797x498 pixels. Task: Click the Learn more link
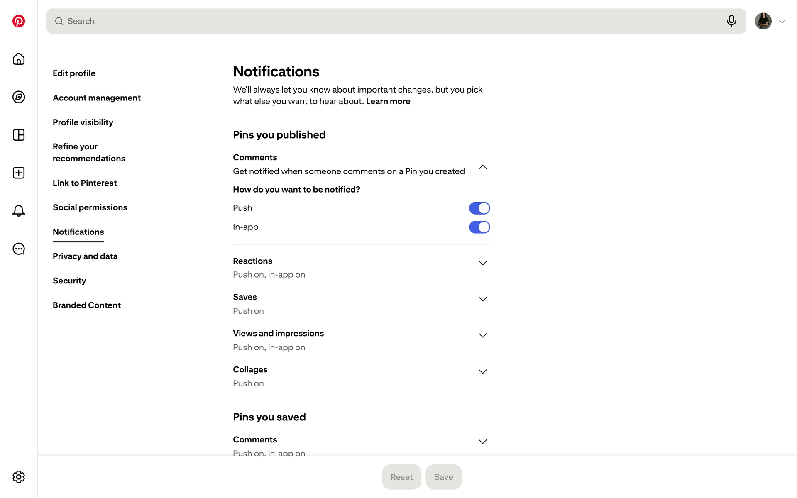click(x=388, y=101)
